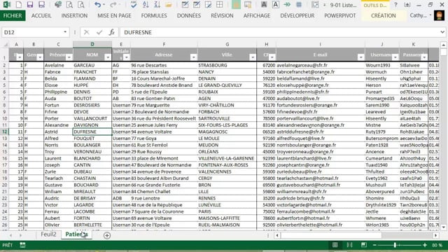Open the POWERPIVOT ribbon tab
This screenshot has height=252, width=448.
tap(340, 15)
